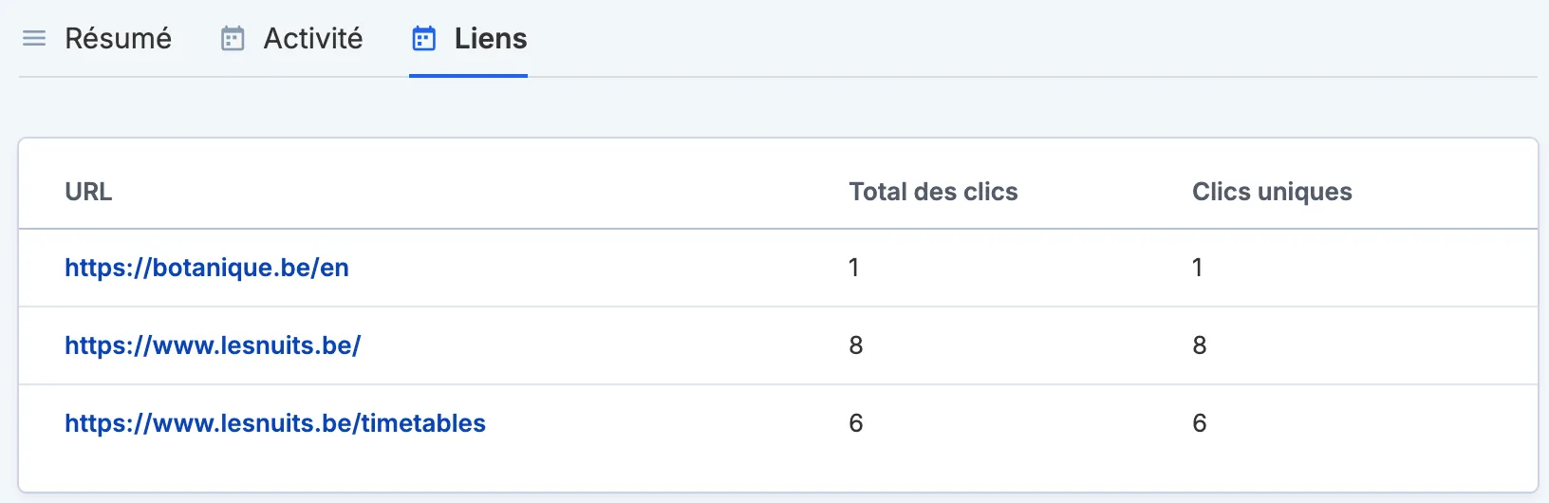1549x503 pixels.
Task: Select total clicks value 1 for botanique.be
Action: tap(854, 268)
